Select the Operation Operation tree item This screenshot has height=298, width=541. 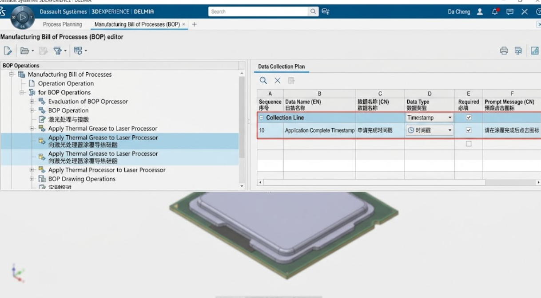click(x=66, y=83)
